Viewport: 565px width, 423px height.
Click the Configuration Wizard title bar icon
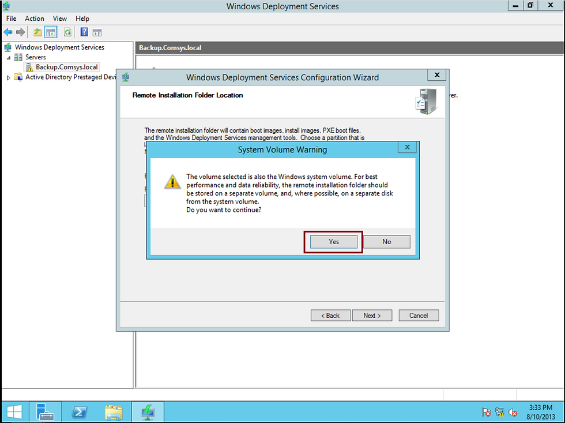point(126,77)
